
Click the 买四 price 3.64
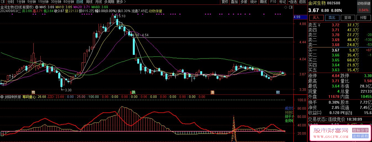[335, 65]
